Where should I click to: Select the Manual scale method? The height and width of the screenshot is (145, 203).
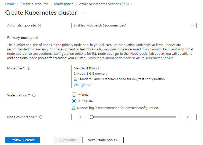click(74, 94)
